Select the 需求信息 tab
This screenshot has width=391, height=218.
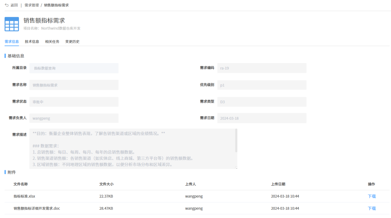coord(12,42)
